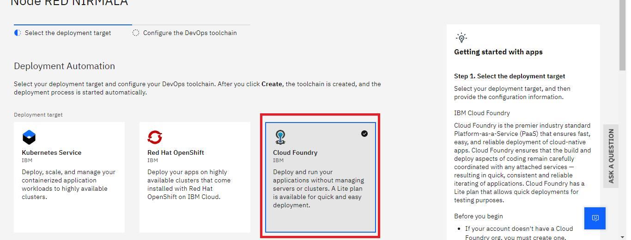This screenshot has width=631, height=240.
Task: Select the Red Hat OpenShift deployment card
Action: click(195, 177)
